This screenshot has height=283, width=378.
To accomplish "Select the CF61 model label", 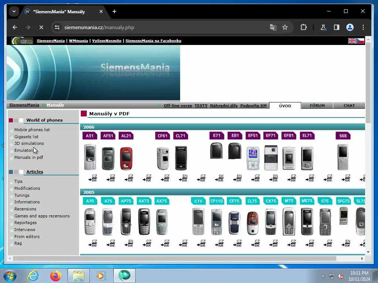I will pyautogui.click(x=162, y=136).
